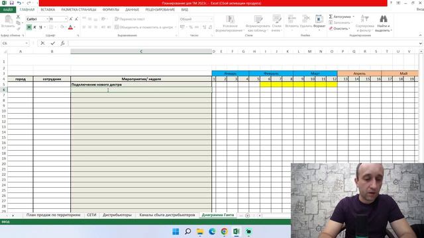Apply the red font color A
This screenshot has height=238, width=424.
click(x=70, y=27)
